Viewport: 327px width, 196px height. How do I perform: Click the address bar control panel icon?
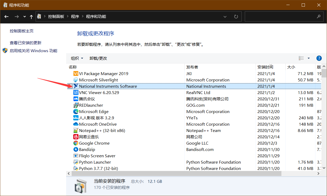pos(39,16)
